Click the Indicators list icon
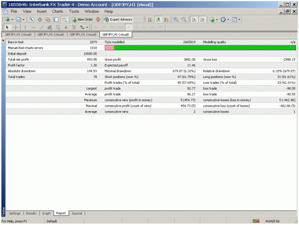Viewport: 299px width, 225px height. (x=212, y=20)
